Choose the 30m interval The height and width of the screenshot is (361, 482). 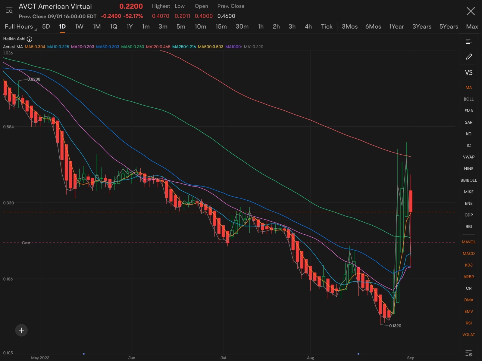[242, 26]
